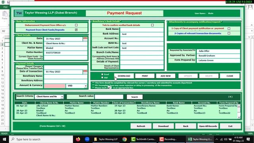Open the Windows Start menu
Viewport: 254px width, 143px height.
(4, 139)
